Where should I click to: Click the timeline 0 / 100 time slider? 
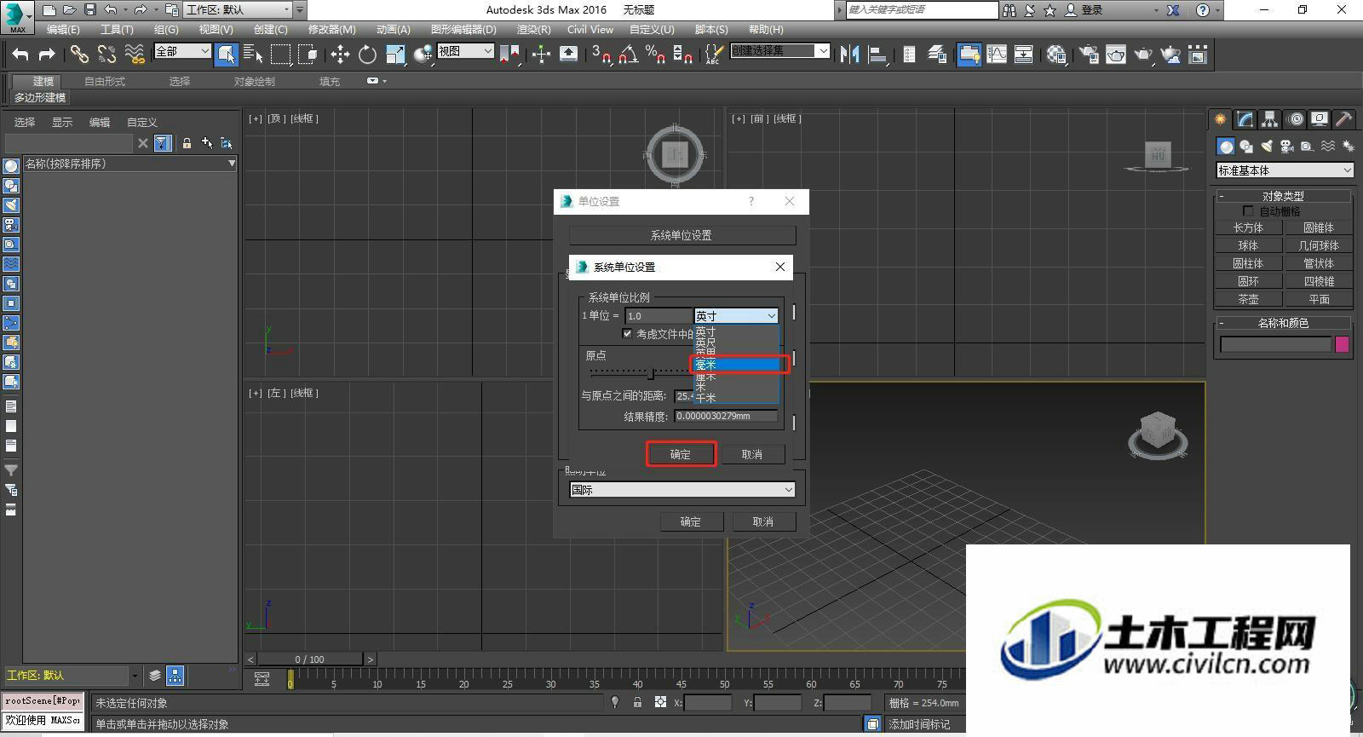pos(310,659)
